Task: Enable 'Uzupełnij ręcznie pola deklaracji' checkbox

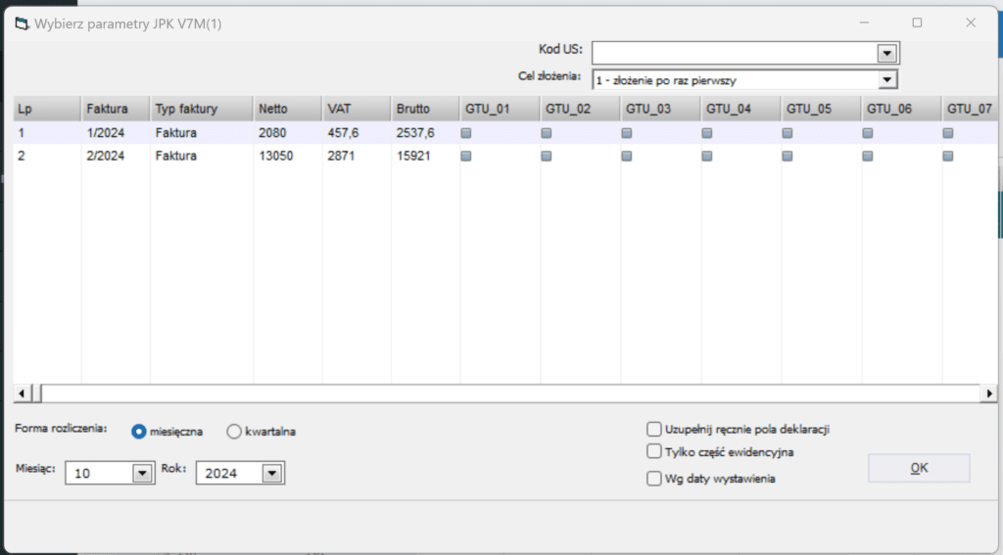Action: pos(654,429)
